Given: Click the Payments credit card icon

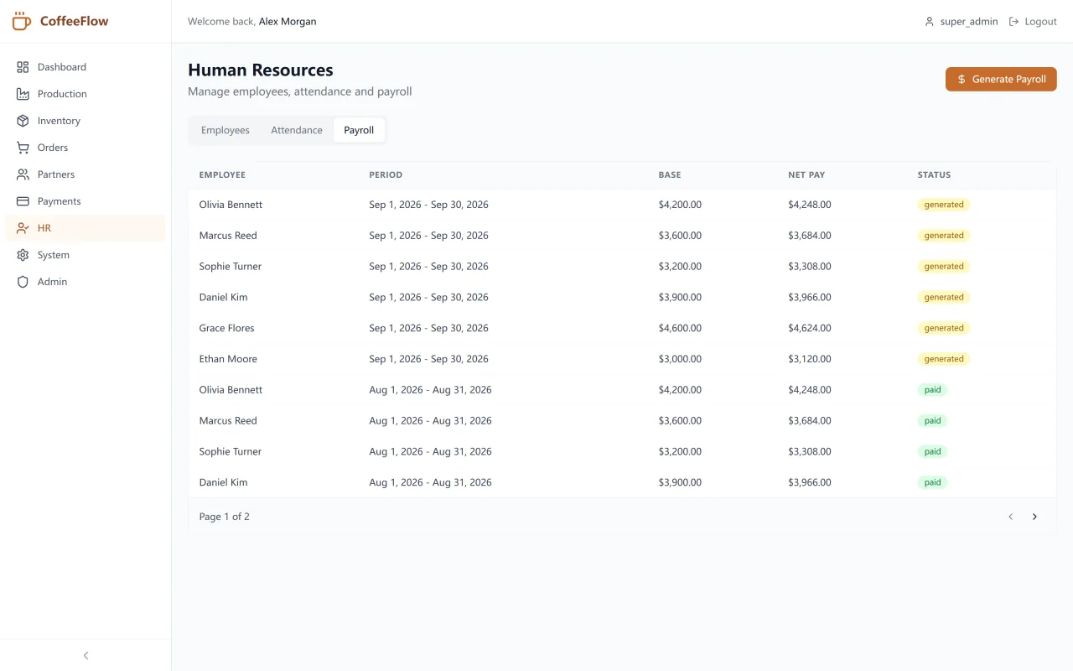Looking at the screenshot, I should click(x=23, y=201).
